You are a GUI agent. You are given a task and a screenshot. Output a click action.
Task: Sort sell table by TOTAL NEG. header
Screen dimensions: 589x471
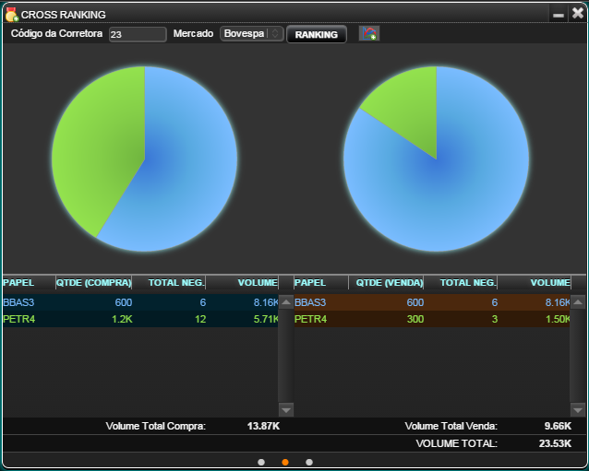tap(461, 282)
